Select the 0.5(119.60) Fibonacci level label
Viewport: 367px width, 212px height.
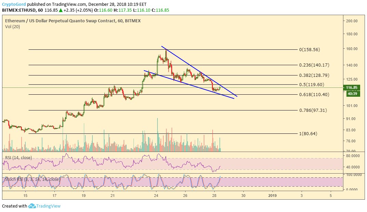[312, 84]
